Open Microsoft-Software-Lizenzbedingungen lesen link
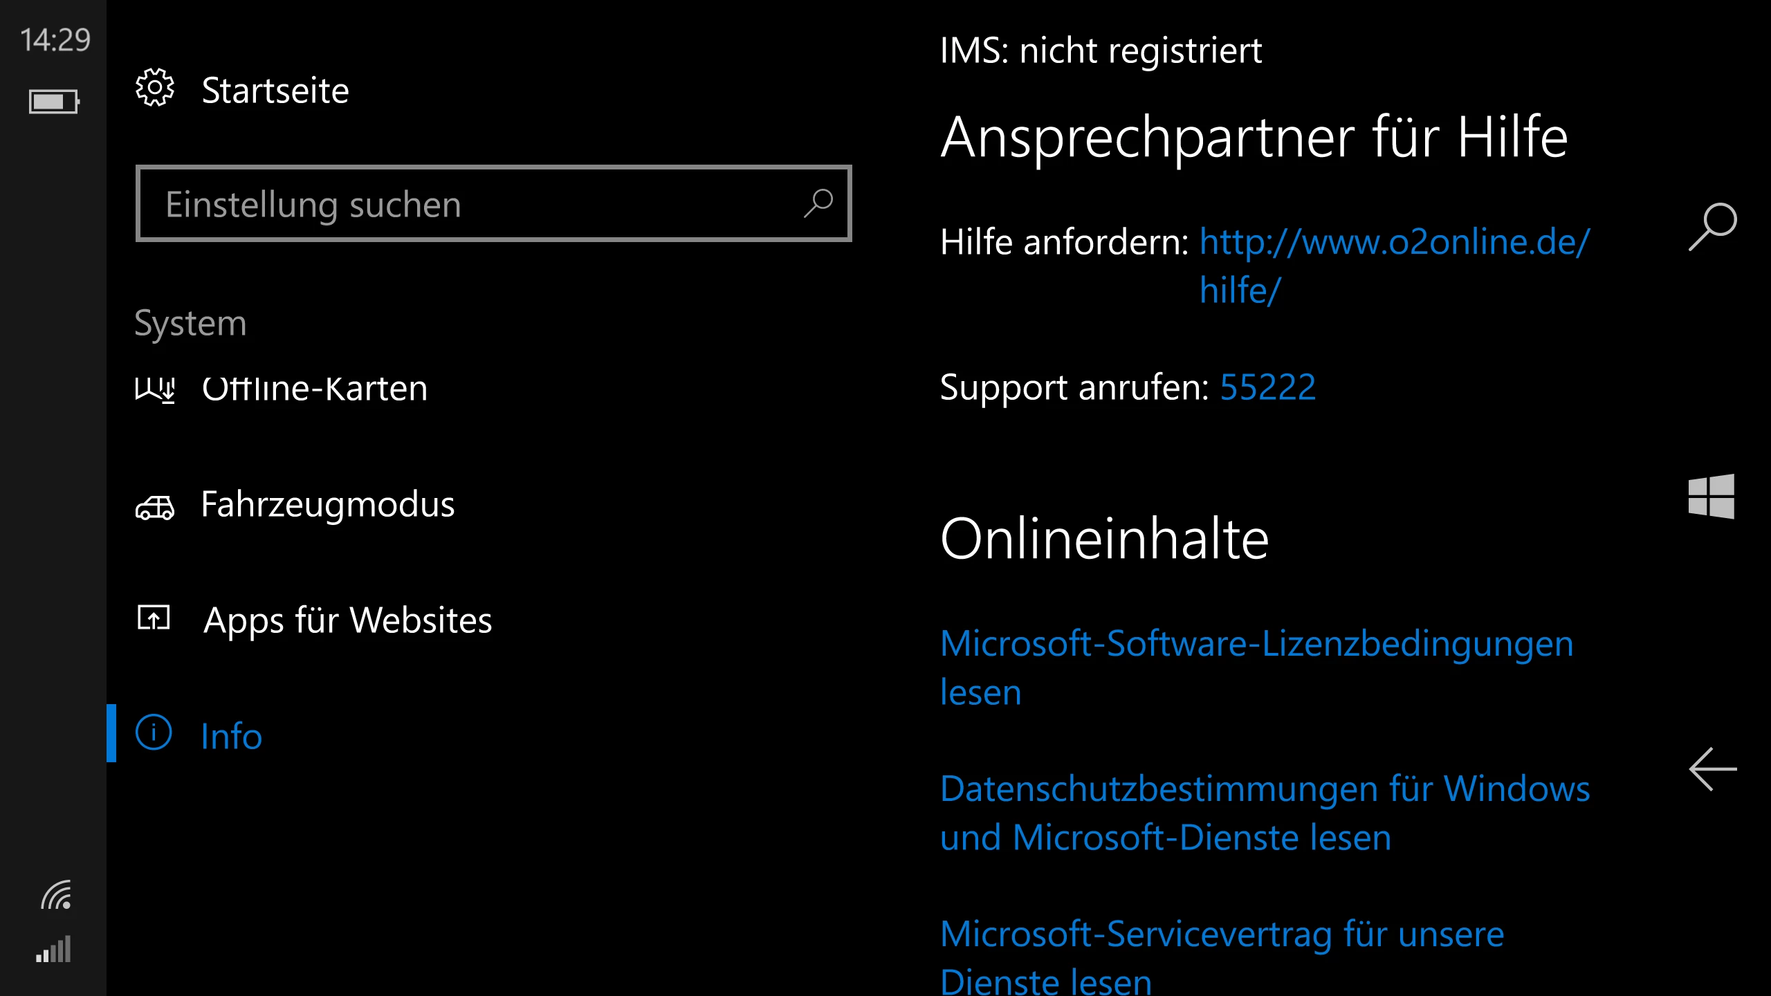The height and width of the screenshot is (996, 1771). pos(1256,645)
